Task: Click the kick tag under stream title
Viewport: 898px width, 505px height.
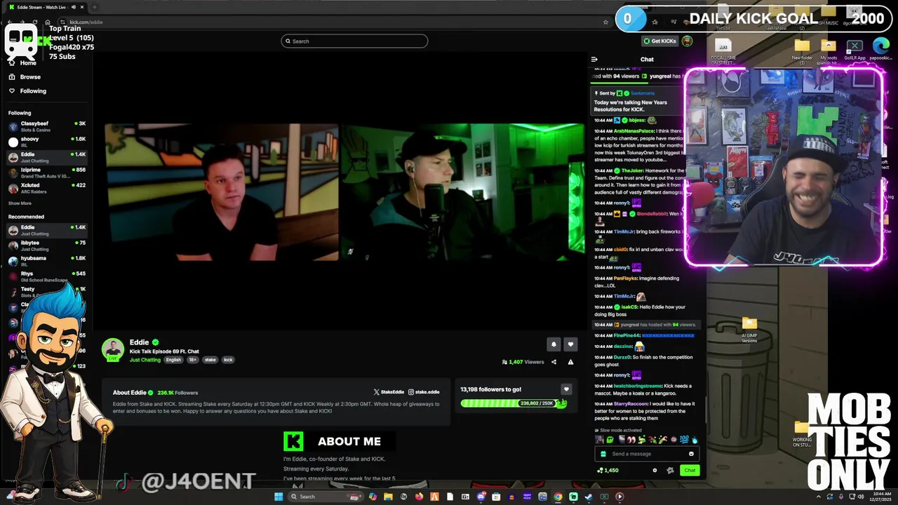Action: 228,360
